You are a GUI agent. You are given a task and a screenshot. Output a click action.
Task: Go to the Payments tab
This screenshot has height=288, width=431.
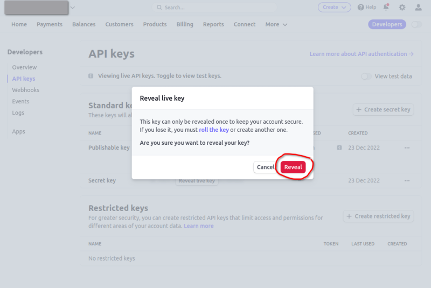50,24
